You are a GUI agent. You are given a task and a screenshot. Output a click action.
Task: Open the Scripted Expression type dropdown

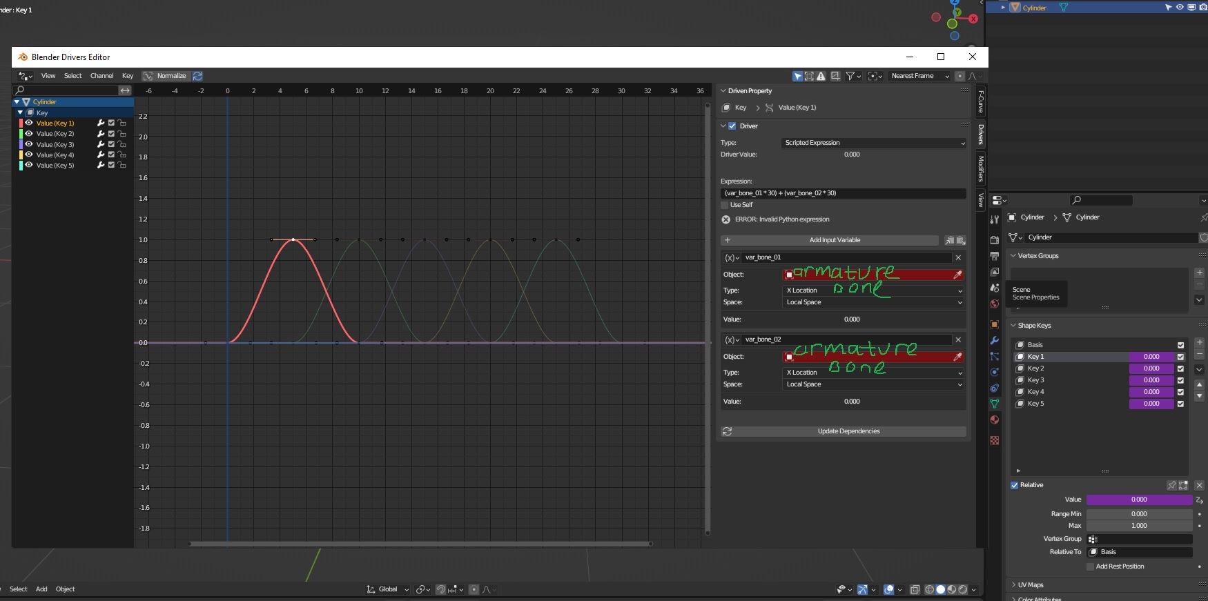[x=874, y=143]
